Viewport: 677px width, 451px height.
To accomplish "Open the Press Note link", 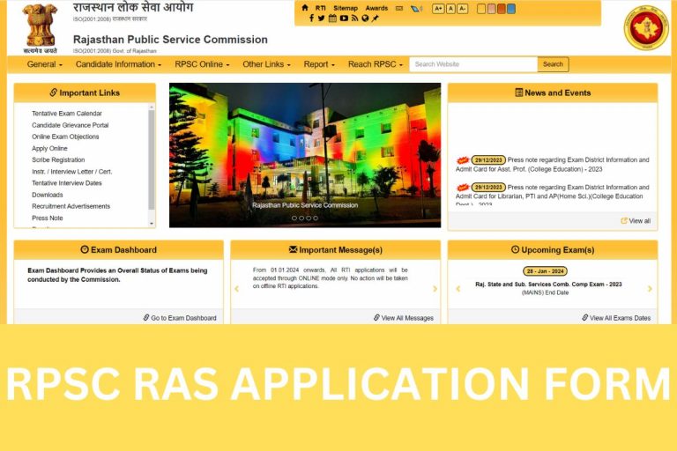I will click(x=48, y=218).
